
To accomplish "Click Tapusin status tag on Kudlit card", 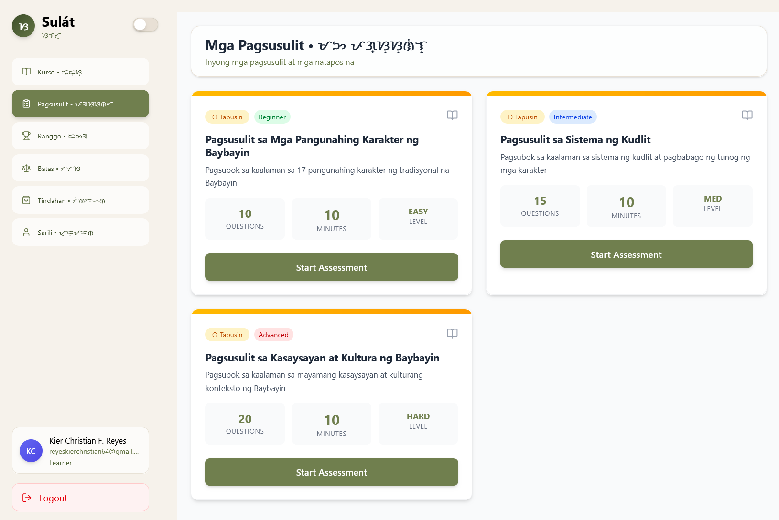I will pos(522,117).
